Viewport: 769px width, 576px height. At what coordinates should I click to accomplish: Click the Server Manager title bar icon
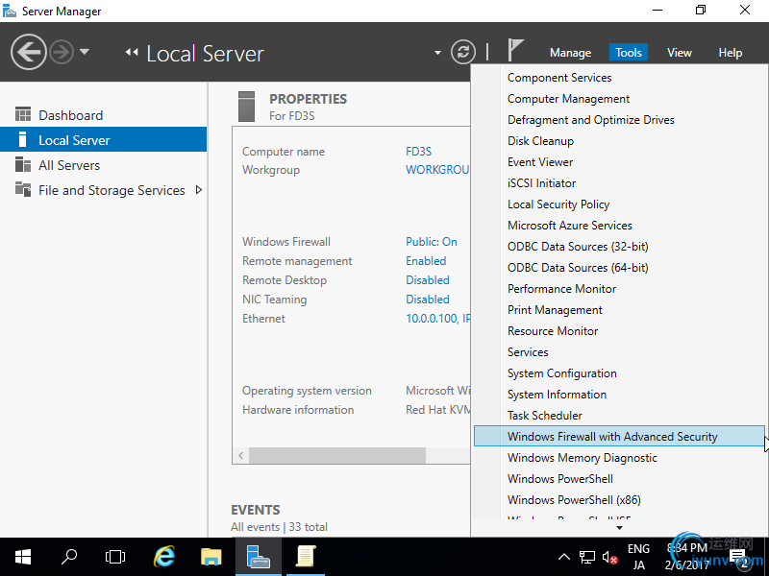point(10,11)
